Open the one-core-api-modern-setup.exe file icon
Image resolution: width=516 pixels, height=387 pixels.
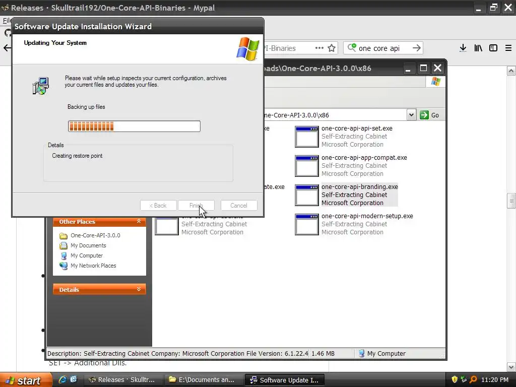tap(307, 224)
